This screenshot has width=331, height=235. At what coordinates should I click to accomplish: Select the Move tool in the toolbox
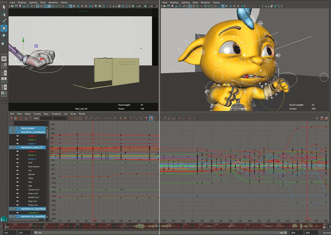click(4, 28)
